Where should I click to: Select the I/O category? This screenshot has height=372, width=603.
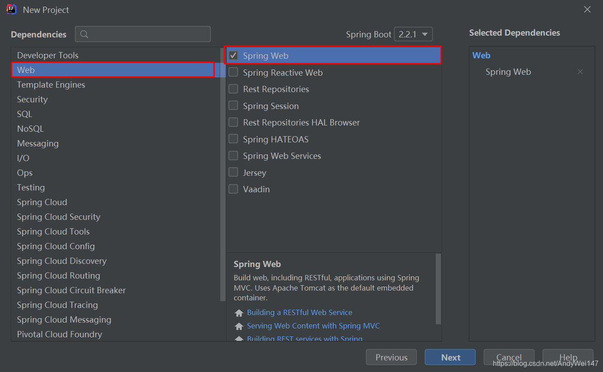tap(116, 158)
